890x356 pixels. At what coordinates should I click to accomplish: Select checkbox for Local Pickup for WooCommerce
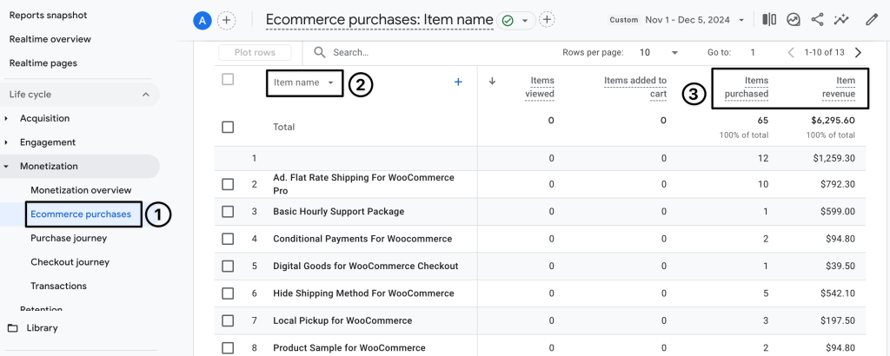[x=228, y=320]
